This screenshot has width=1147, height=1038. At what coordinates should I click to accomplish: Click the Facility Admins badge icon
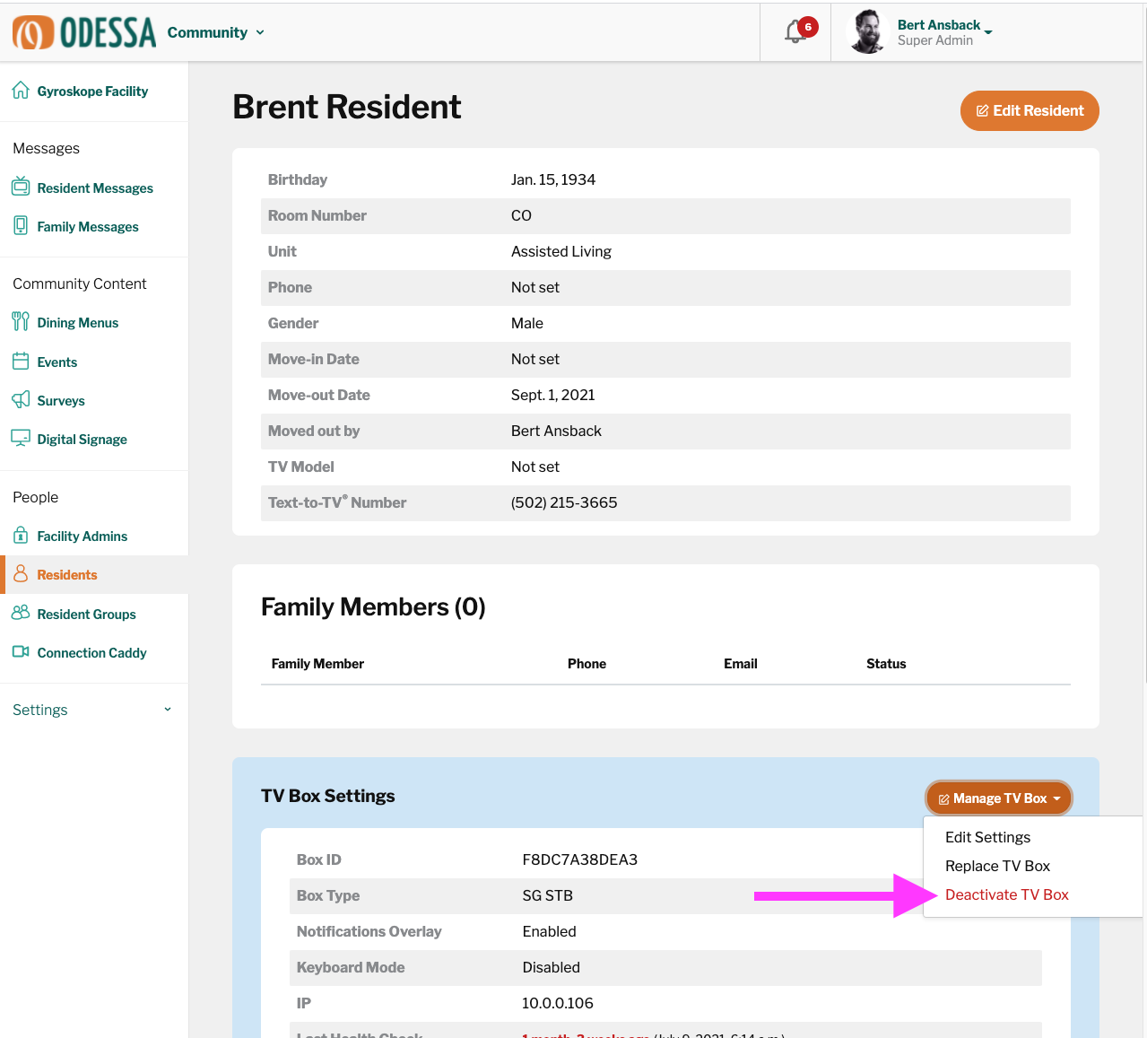pos(21,535)
